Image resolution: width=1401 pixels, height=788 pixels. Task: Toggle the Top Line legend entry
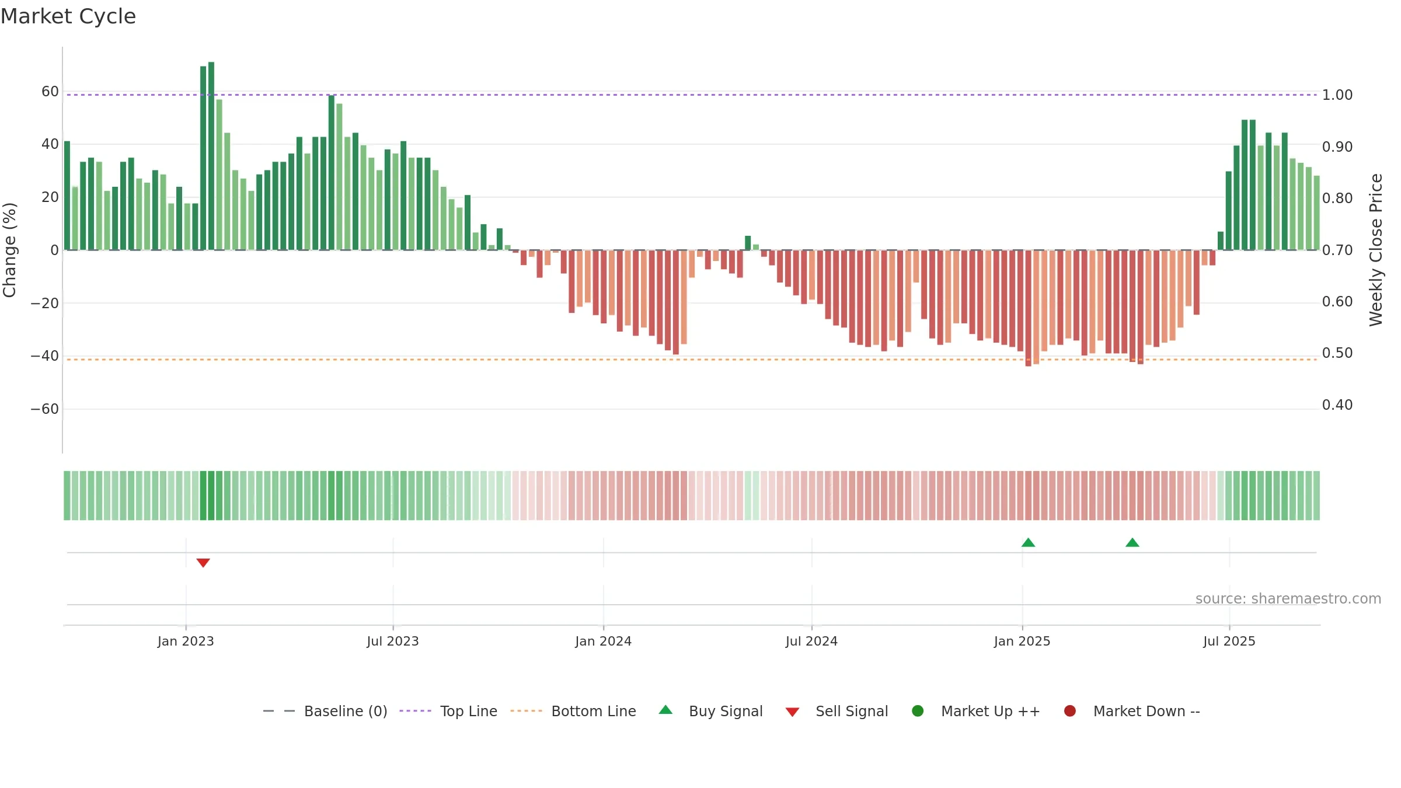[448, 711]
